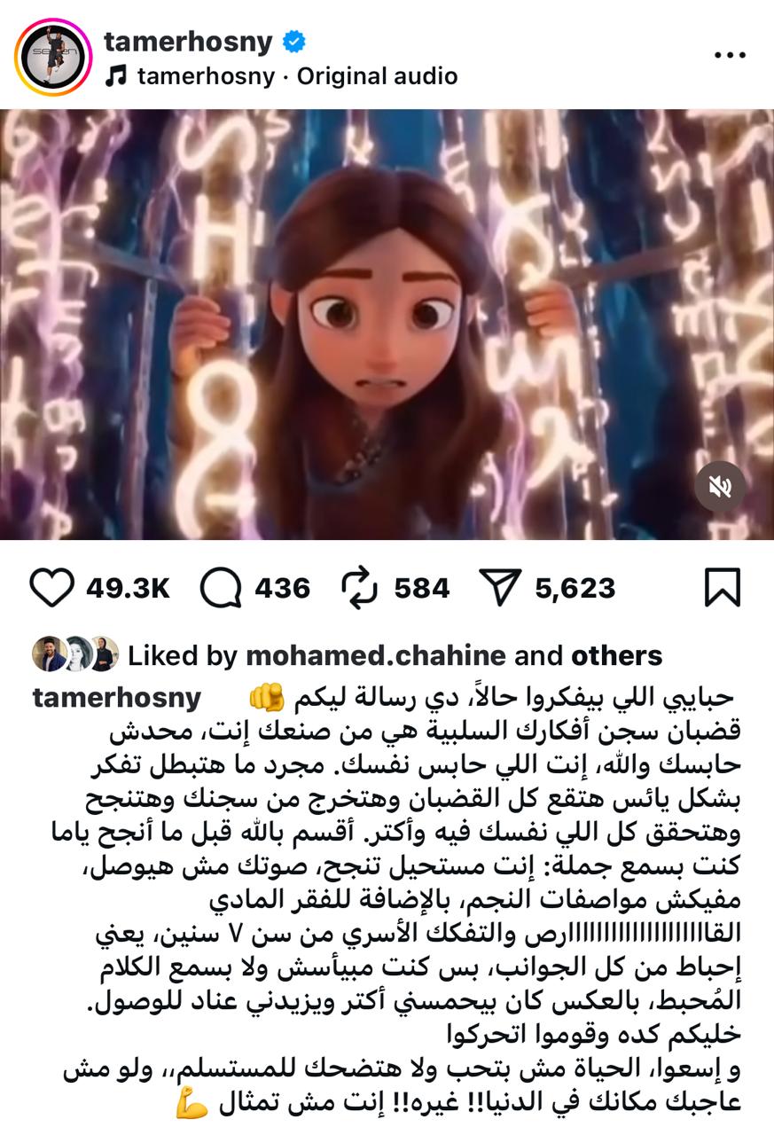Save the post with the bookmark icon
Image resolution: width=774 pixels, height=1135 pixels.
[x=722, y=588]
